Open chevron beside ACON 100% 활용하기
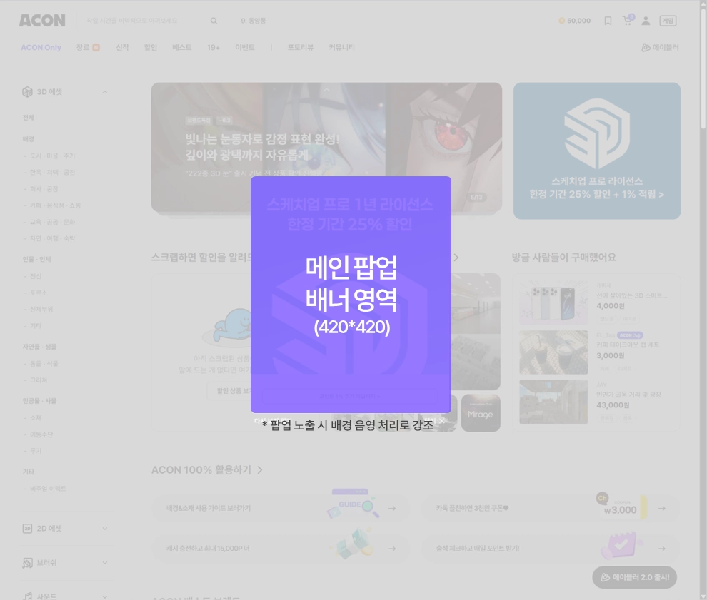Image resolution: width=707 pixels, height=600 pixels. coord(260,470)
